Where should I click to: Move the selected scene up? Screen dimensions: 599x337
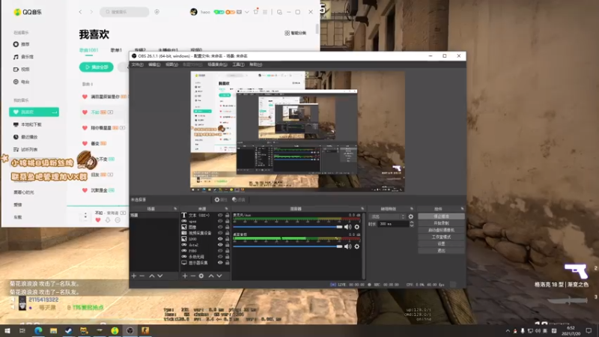152,276
